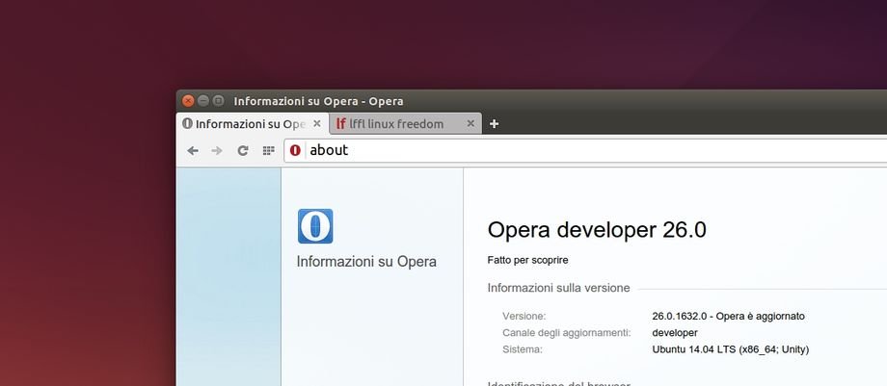Open a new tab with plus button
The height and width of the screenshot is (386, 887).
pyautogui.click(x=495, y=123)
